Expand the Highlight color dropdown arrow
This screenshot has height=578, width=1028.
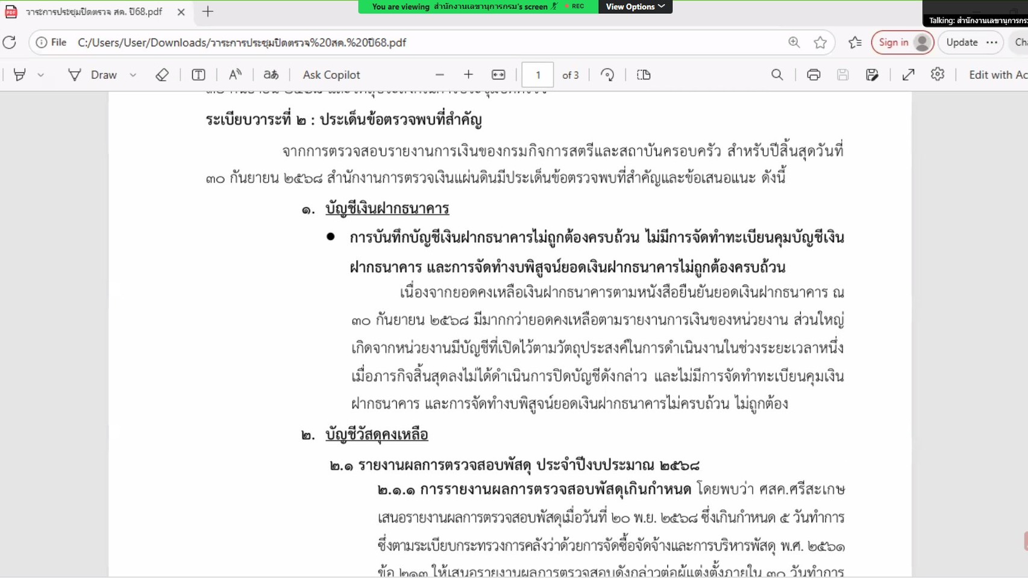tap(40, 75)
